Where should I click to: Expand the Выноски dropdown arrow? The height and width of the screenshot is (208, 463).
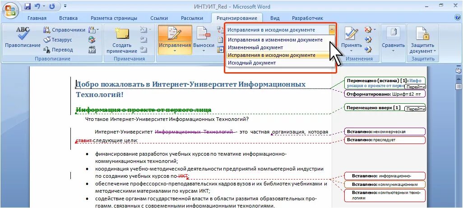click(204, 51)
